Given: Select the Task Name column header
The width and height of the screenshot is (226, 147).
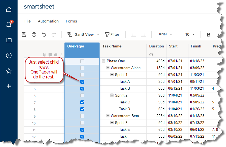Looking at the screenshot, I should [x=123, y=50].
